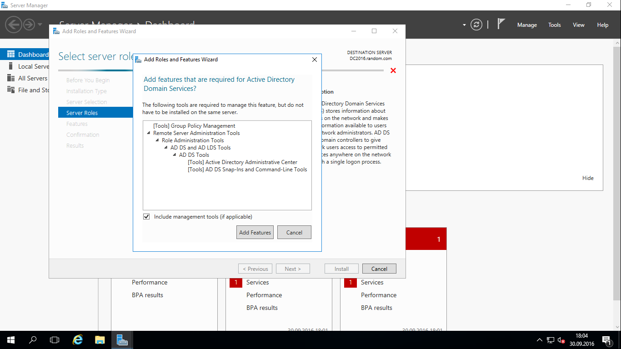Click the volume icon in system tray
This screenshot has height=349, width=621.
(561, 340)
